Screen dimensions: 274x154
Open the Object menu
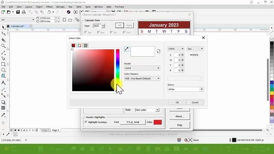coord(39,7)
